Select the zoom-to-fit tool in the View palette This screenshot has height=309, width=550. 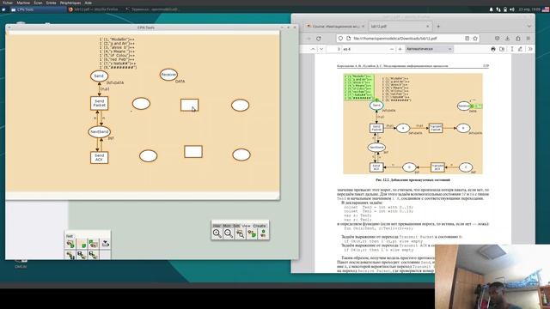click(241, 233)
